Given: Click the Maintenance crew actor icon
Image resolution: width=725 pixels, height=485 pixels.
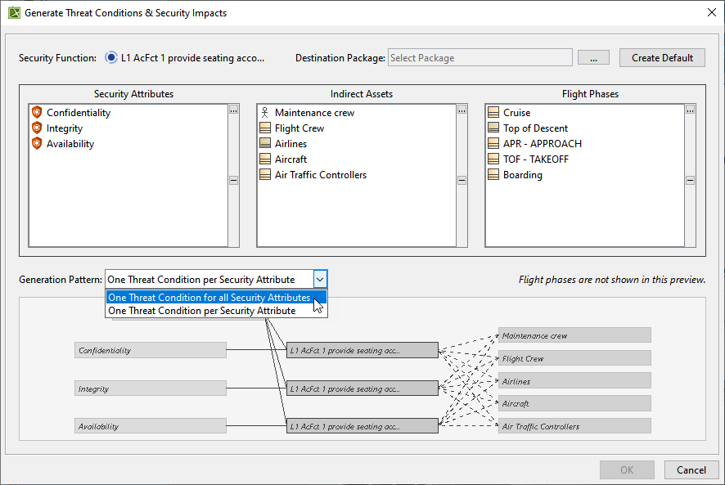Looking at the screenshot, I should [x=264, y=113].
